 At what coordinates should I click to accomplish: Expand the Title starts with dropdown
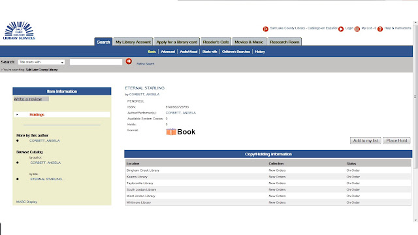point(41,62)
